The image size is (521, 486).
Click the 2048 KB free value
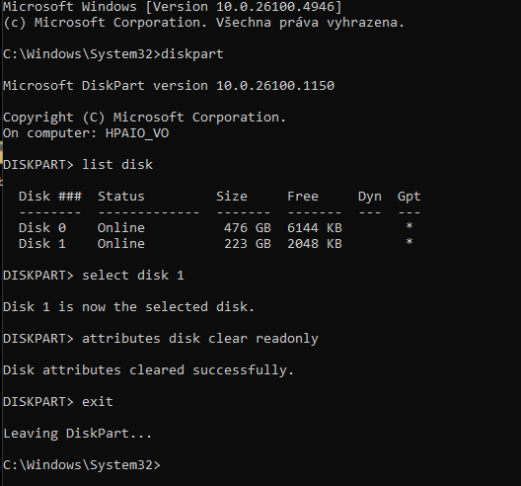pos(315,244)
